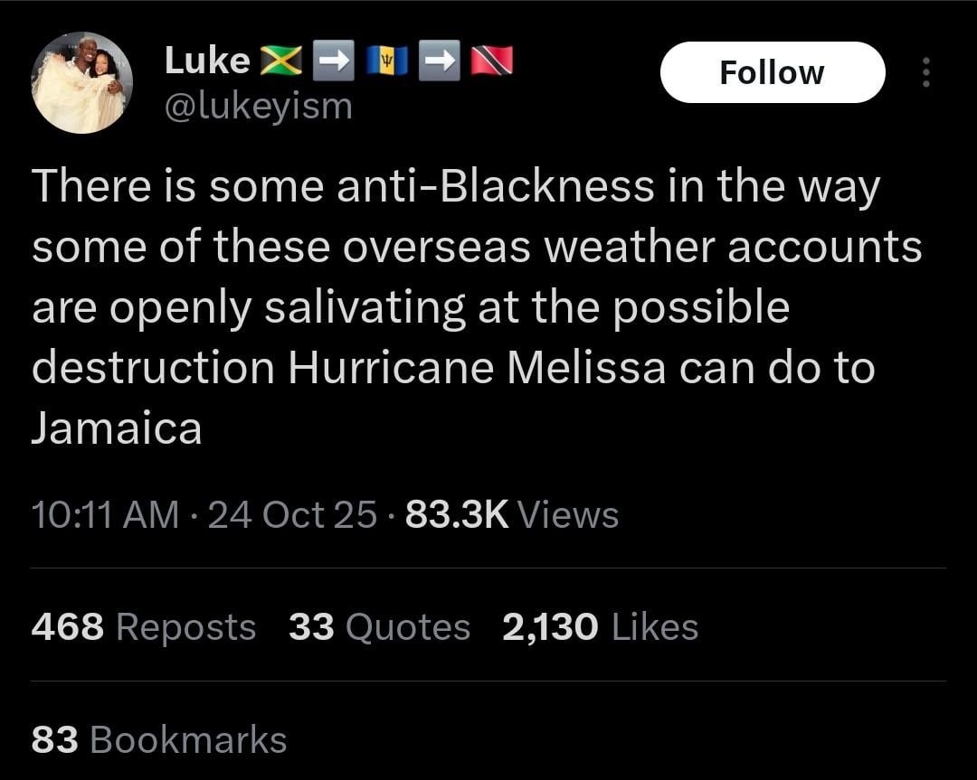Click the second right-arrow emoji before Trinidad flag

coord(442,61)
